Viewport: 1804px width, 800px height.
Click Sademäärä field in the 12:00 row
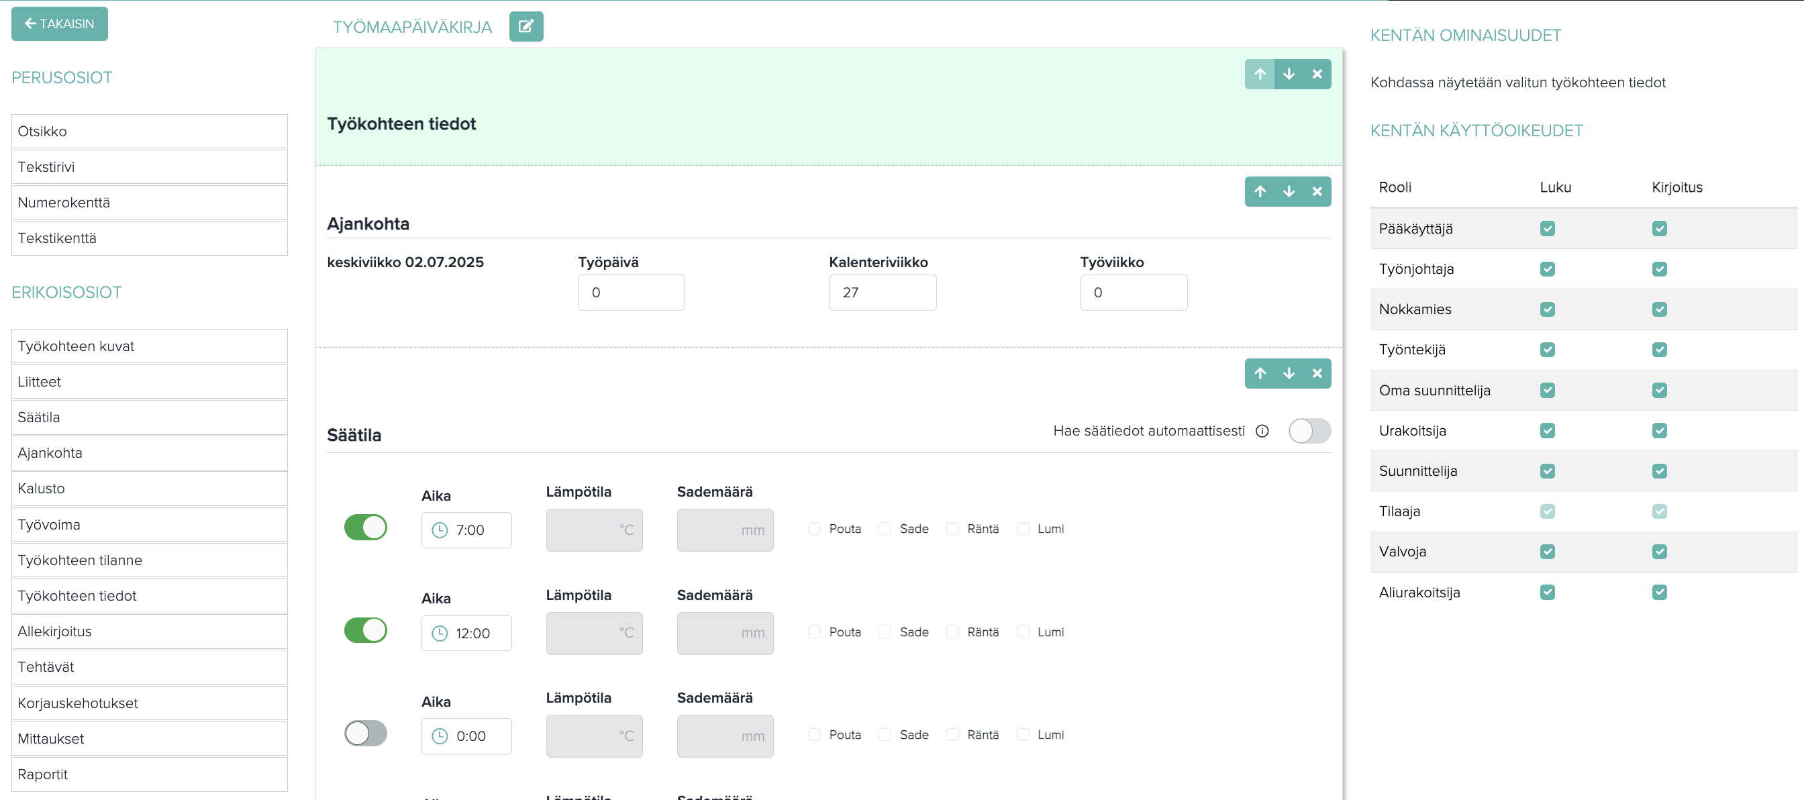(x=725, y=634)
